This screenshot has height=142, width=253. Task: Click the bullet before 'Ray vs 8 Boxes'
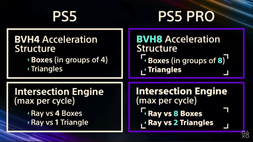click(x=145, y=114)
